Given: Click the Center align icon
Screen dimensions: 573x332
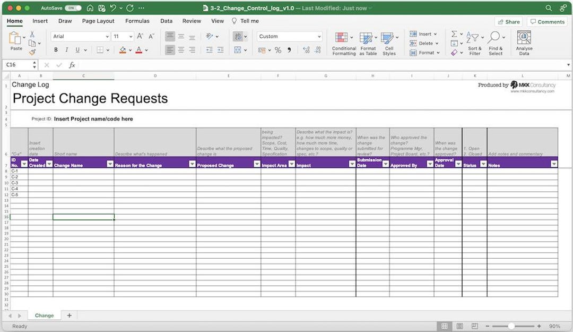Looking at the screenshot, I should point(181,50).
